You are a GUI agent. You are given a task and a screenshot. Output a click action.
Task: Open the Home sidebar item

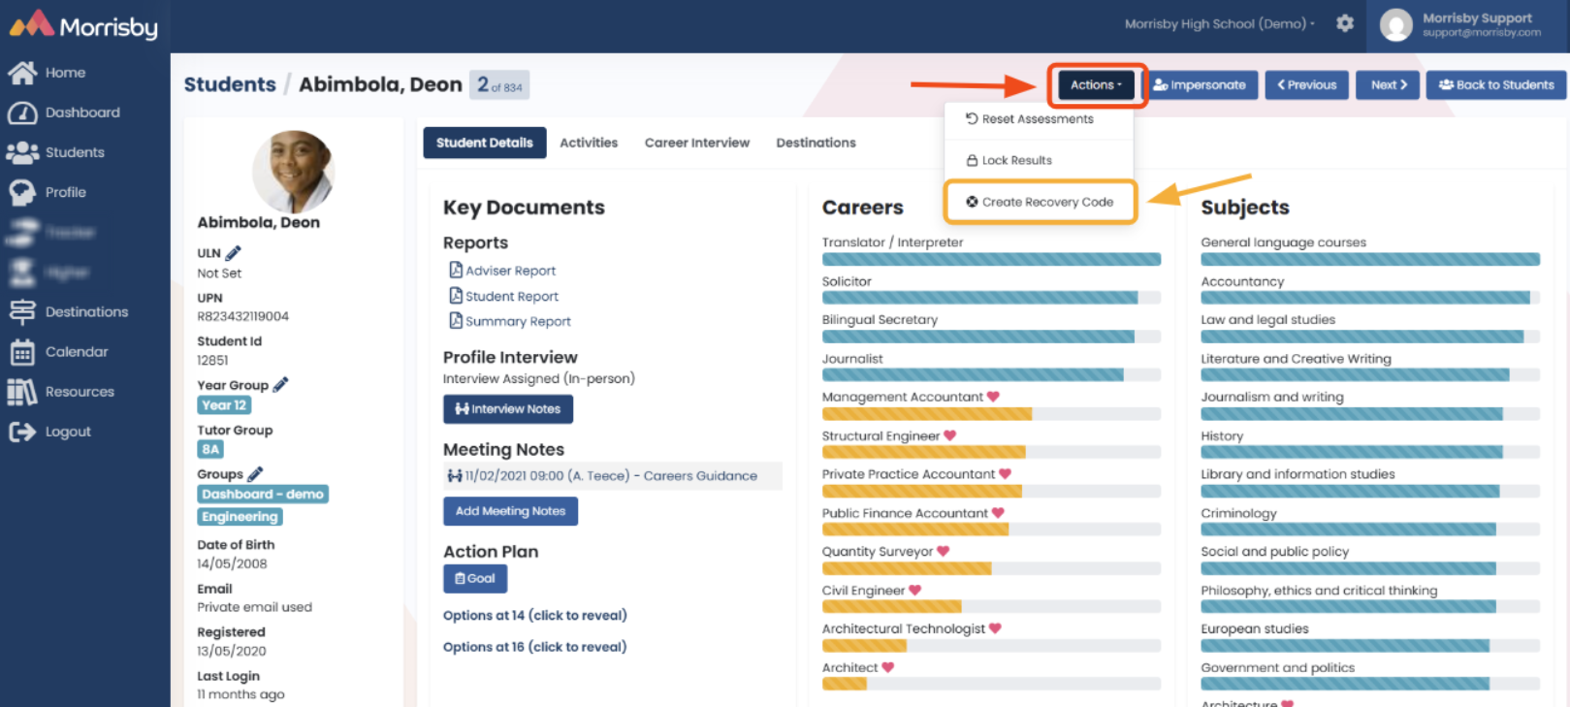point(47,73)
